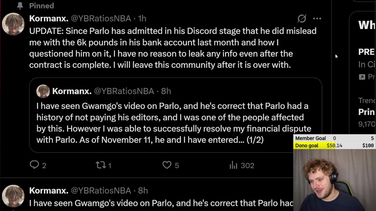
Task: Open the quoted tweet 8h timestamp
Action: coord(166,91)
